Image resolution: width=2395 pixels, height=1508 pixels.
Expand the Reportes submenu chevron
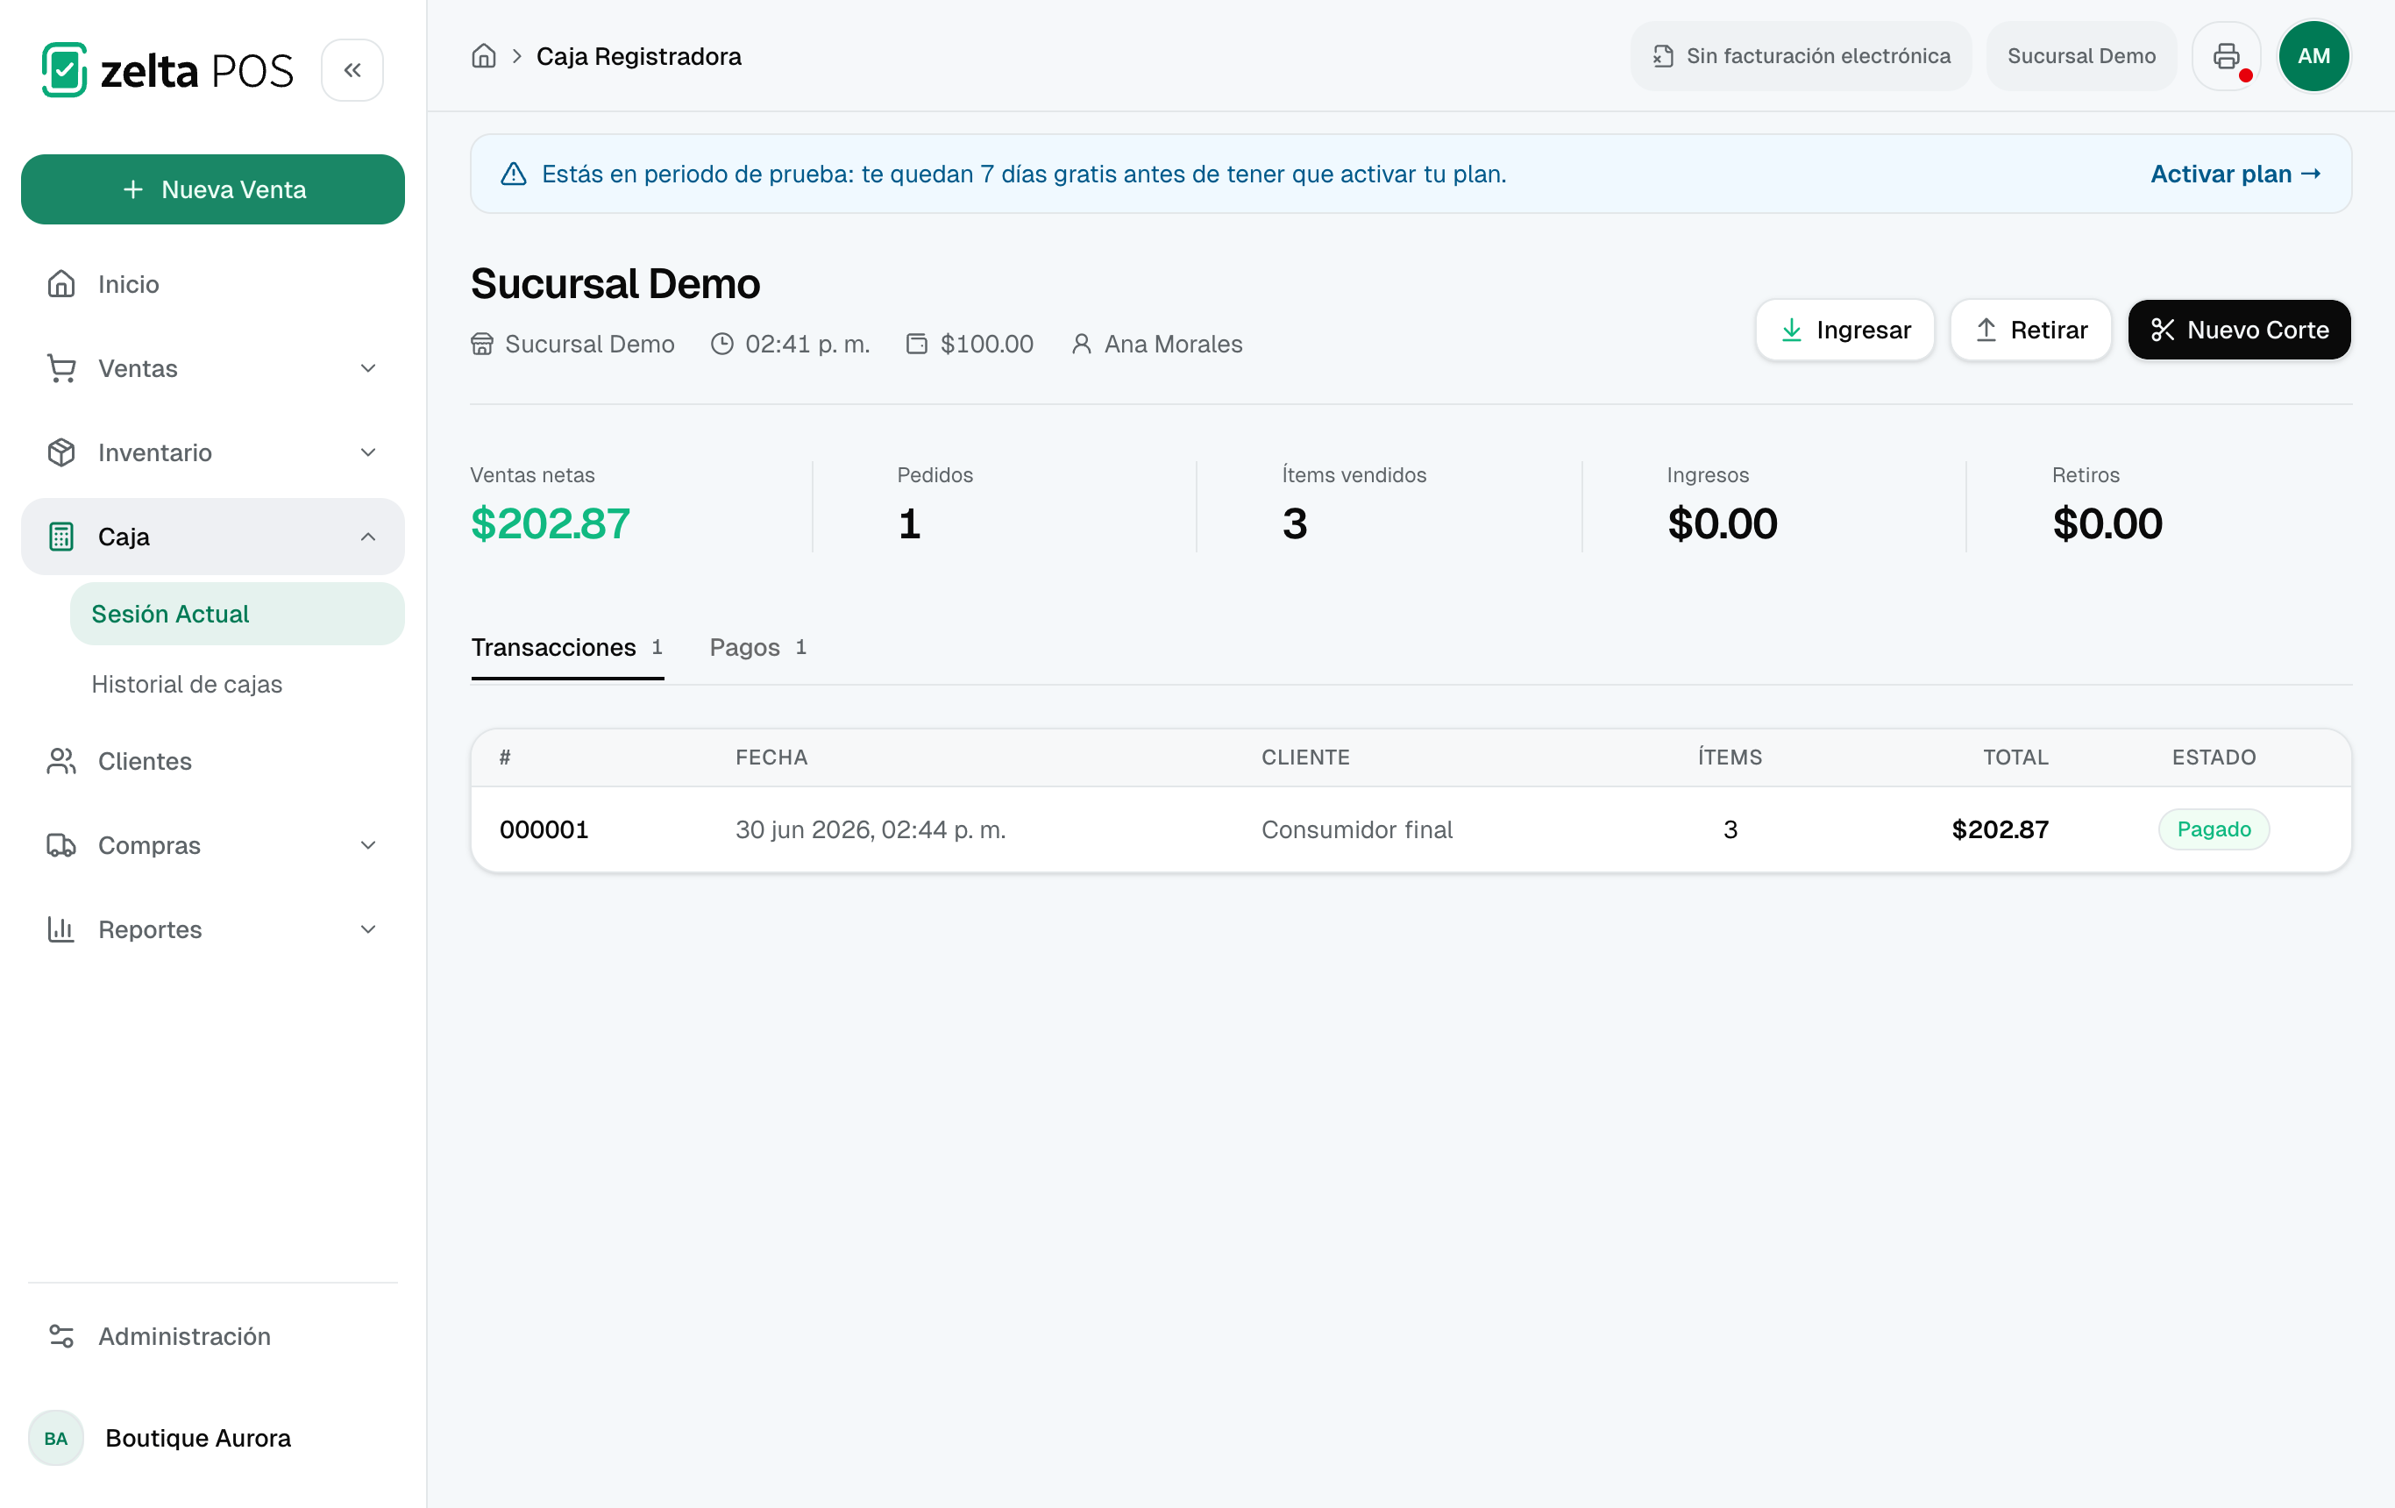[368, 929]
